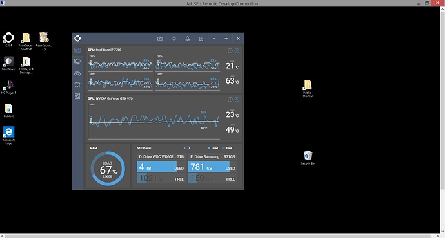Screen dimensions: 445x238
Task: Toggle night mode sun icon in header
Action: [x=174, y=39]
